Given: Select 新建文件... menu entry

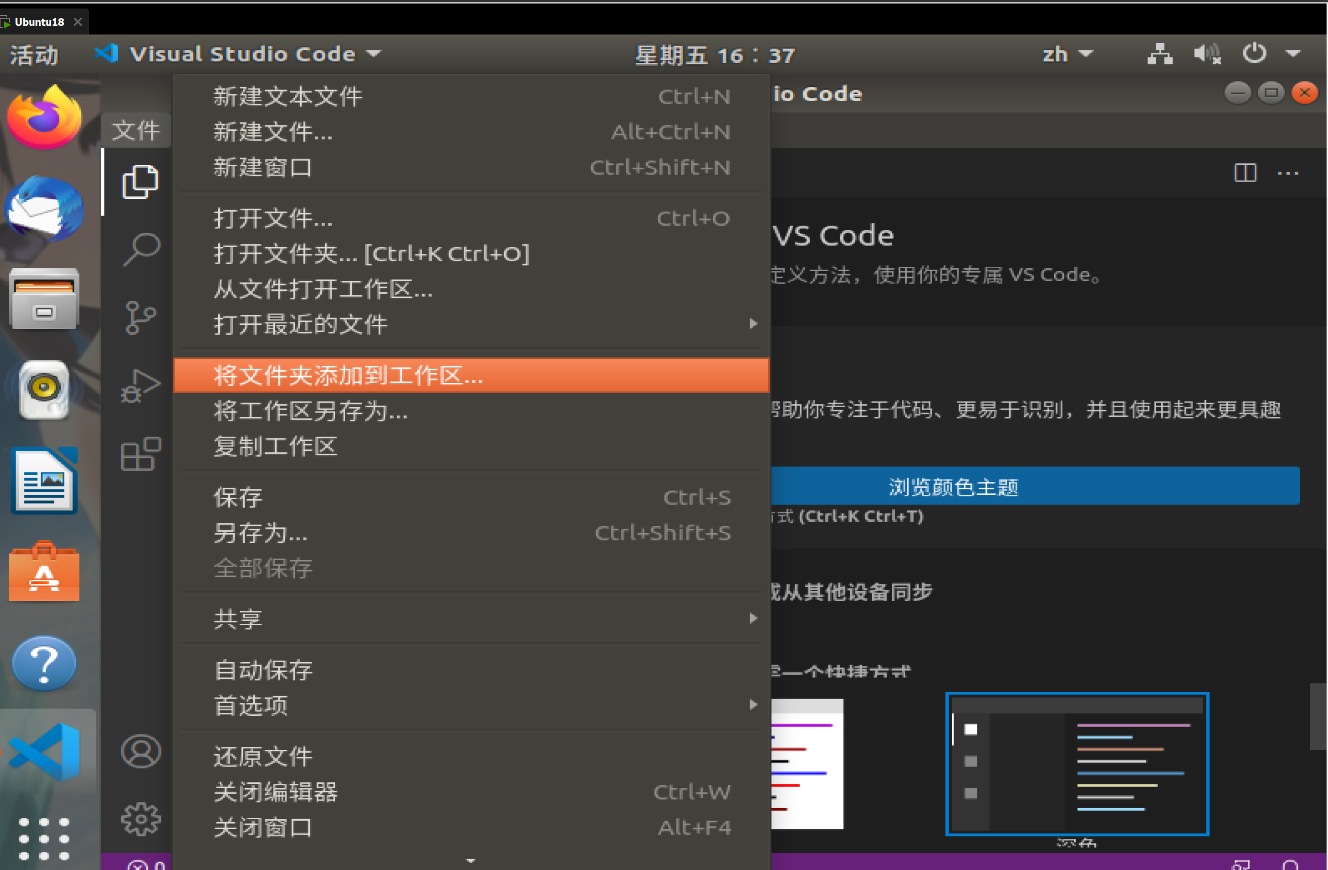Looking at the screenshot, I should click(x=472, y=132).
